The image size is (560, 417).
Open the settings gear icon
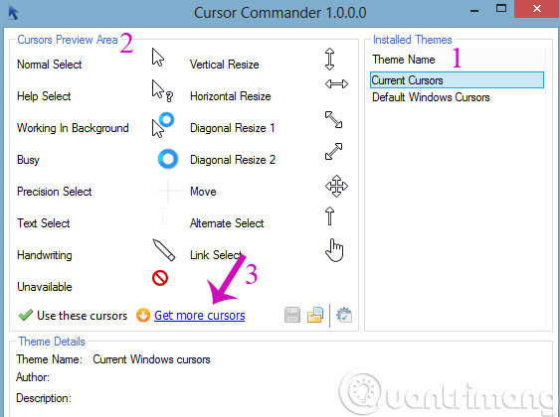(x=344, y=315)
